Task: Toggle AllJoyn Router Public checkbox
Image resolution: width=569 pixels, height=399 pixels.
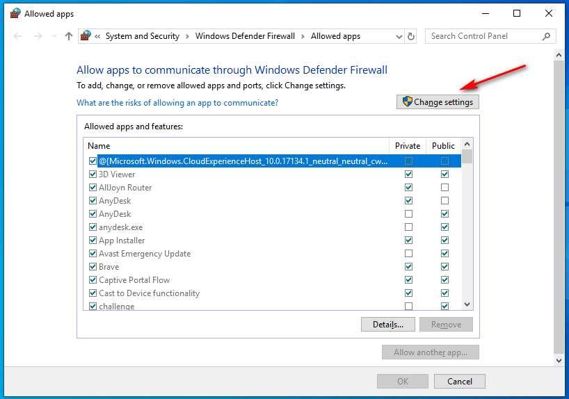Action: [x=444, y=188]
